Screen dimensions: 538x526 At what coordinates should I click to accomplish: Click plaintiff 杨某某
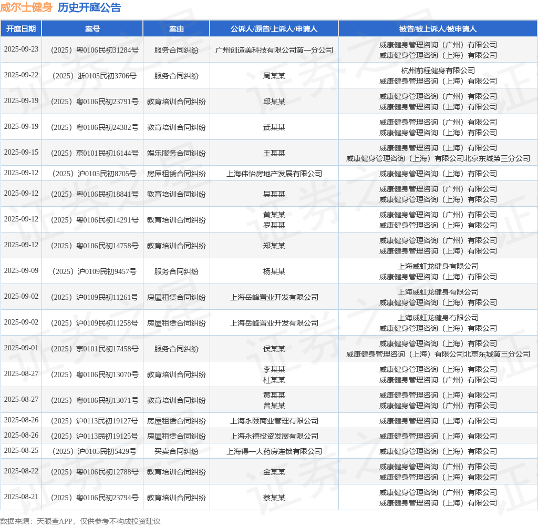pyautogui.click(x=274, y=272)
